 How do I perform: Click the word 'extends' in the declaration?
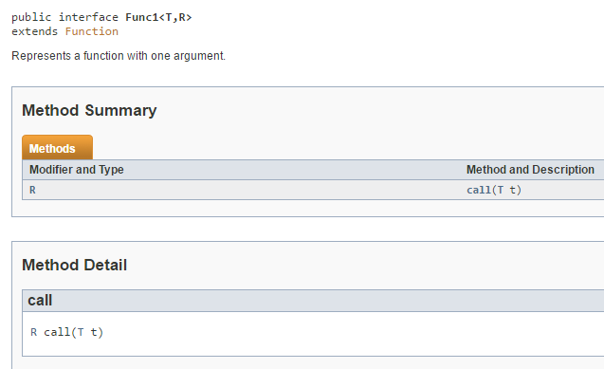tap(35, 31)
